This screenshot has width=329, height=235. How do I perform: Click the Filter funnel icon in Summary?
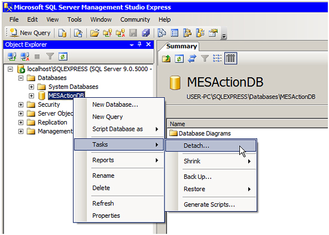(205, 58)
